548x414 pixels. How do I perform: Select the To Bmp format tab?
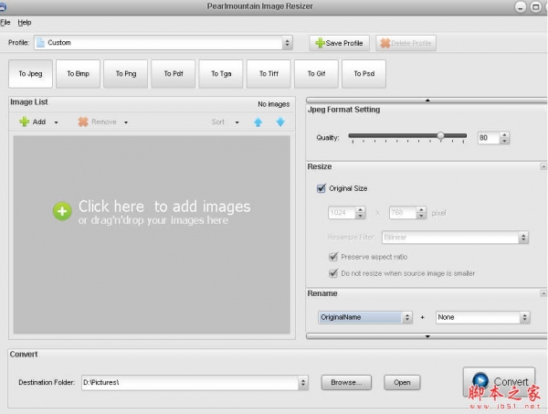tap(78, 74)
